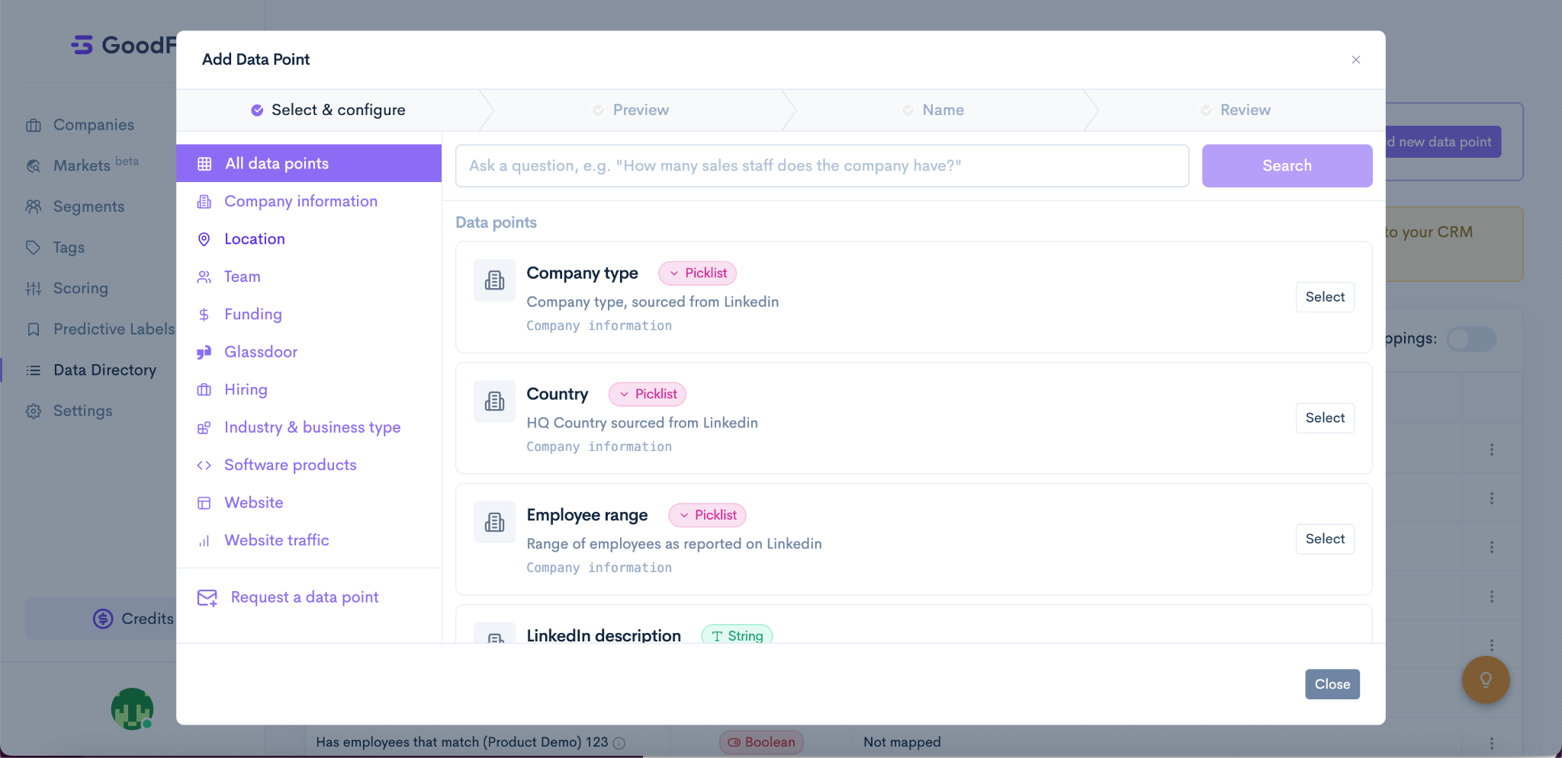The image size is (1562, 758).
Task: Click the Website traffic bar chart icon
Action: [204, 541]
